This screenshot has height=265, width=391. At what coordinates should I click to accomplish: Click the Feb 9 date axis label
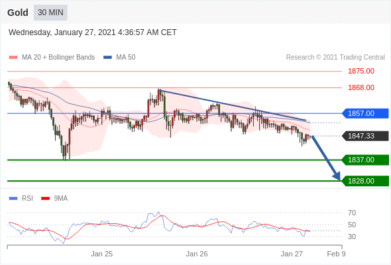click(336, 254)
